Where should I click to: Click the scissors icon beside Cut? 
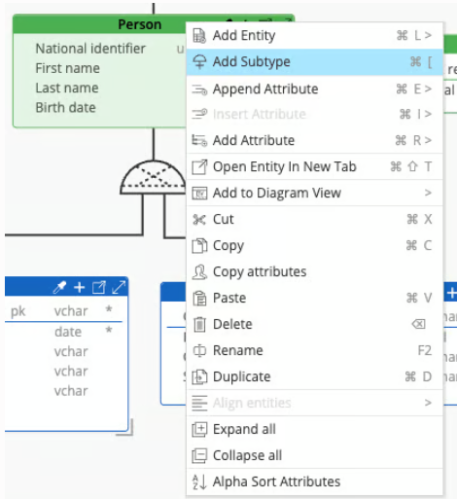point(199,220)
